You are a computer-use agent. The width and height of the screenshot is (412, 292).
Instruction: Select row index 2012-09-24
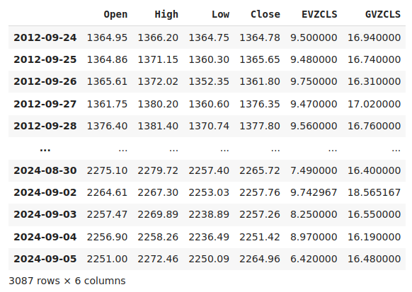[x=45, y=37]
